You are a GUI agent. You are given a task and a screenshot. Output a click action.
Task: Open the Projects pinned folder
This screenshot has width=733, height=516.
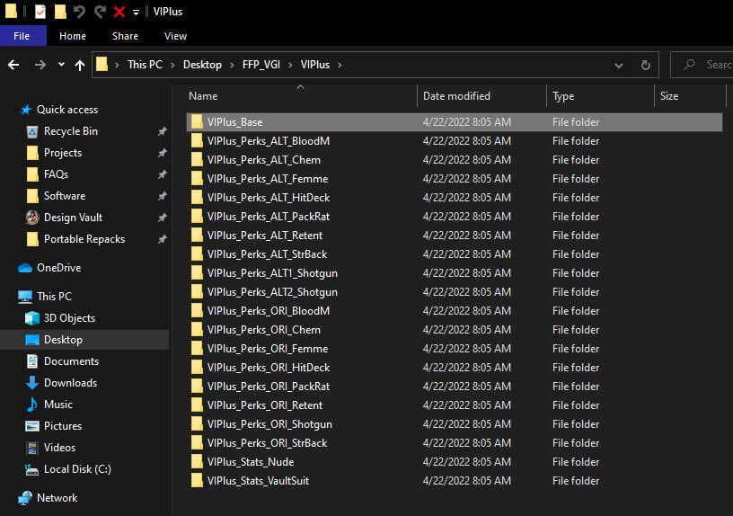click(63, 153)
